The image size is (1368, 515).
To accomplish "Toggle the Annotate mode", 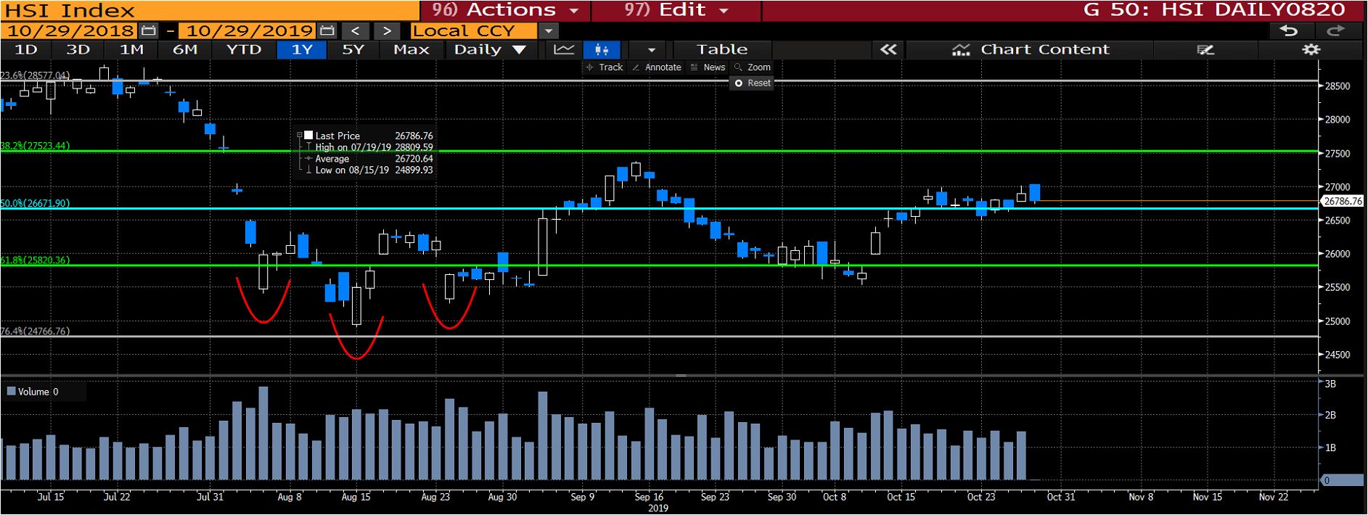I will click(x=656, y=67).
